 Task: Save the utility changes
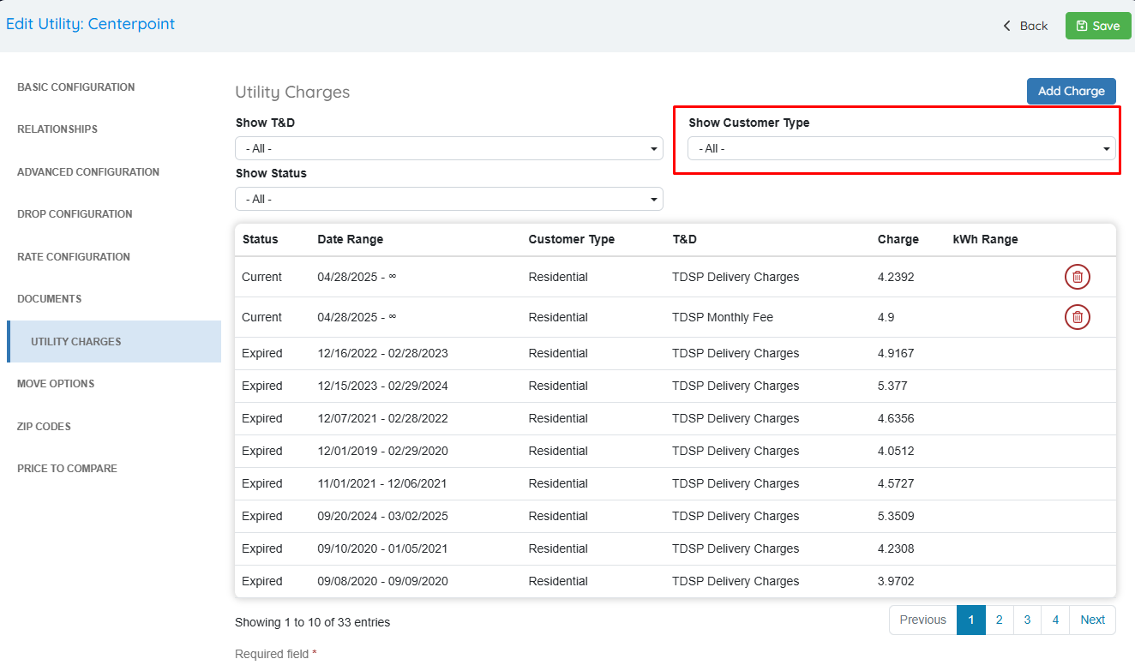pos(1097,26)
